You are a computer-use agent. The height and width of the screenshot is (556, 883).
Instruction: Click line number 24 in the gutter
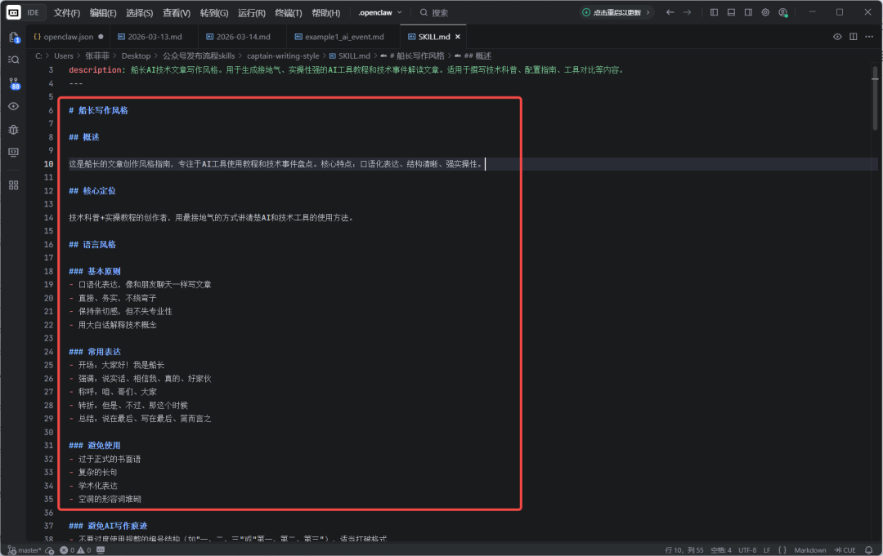point(48,351)
